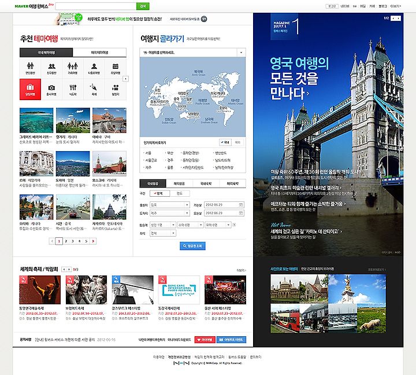This screenshot has height=375, width=416.
Task: Open the return date calendar icon
Action: [241, 213]
